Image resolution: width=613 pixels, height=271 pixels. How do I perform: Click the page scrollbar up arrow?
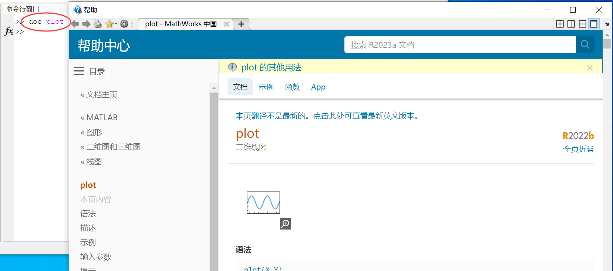tap(607, 34)
